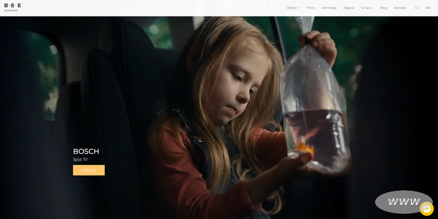The width and height of the screenshot is (438, 219).
Task: Click the chevron arrow beside Oferta
Action: click(298, 8)
